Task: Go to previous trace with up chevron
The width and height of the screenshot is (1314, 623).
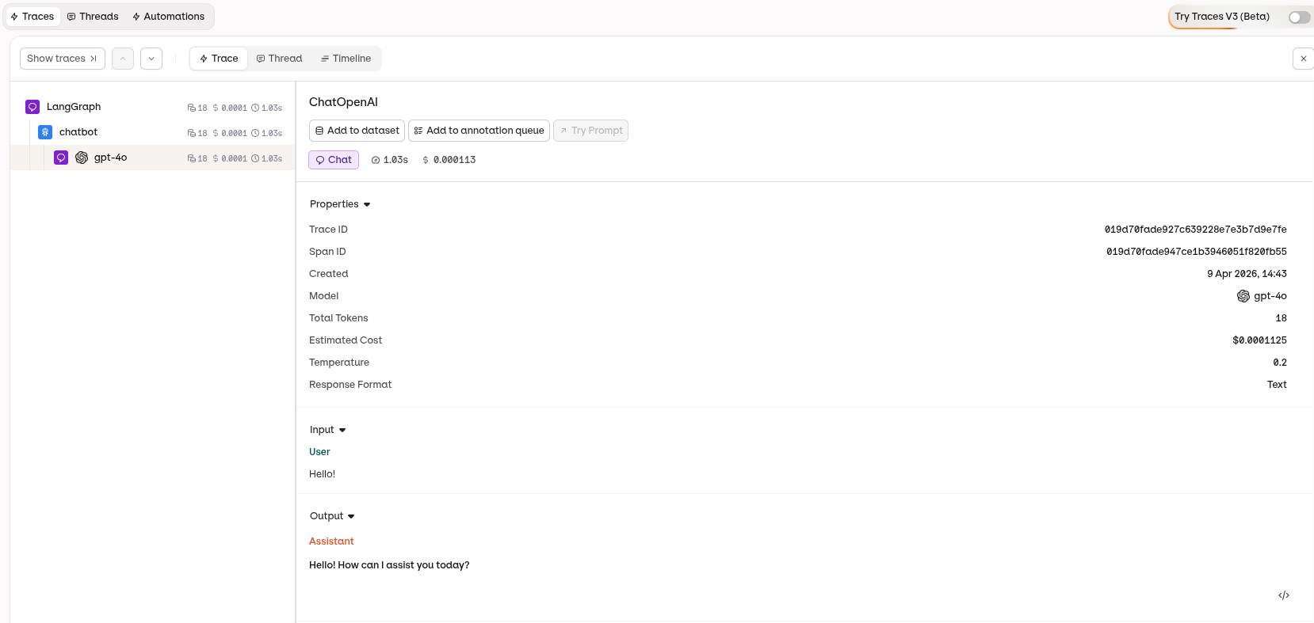Action: coord(123,59)
